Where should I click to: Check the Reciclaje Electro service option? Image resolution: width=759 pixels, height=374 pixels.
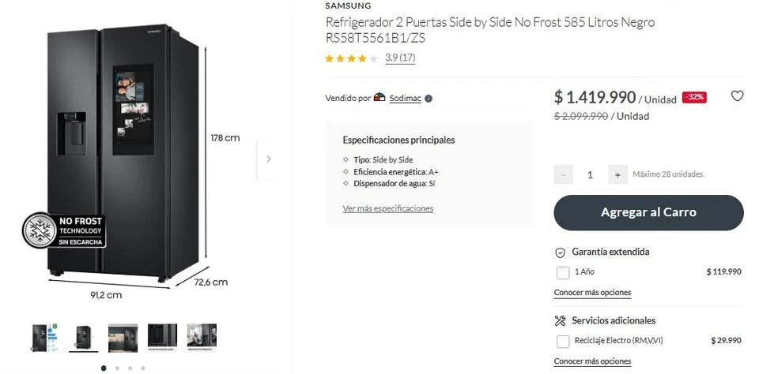tap(563, 341)
